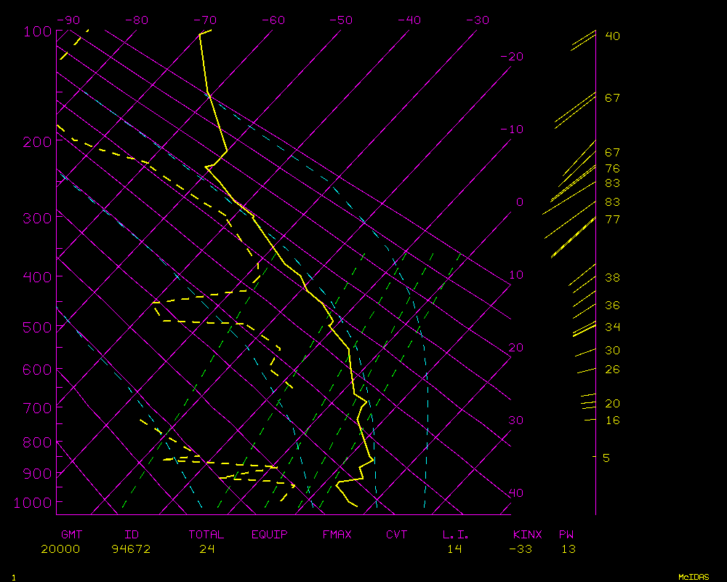
Task: Select the wind speed value 16
Action: [x=612, y=420]
